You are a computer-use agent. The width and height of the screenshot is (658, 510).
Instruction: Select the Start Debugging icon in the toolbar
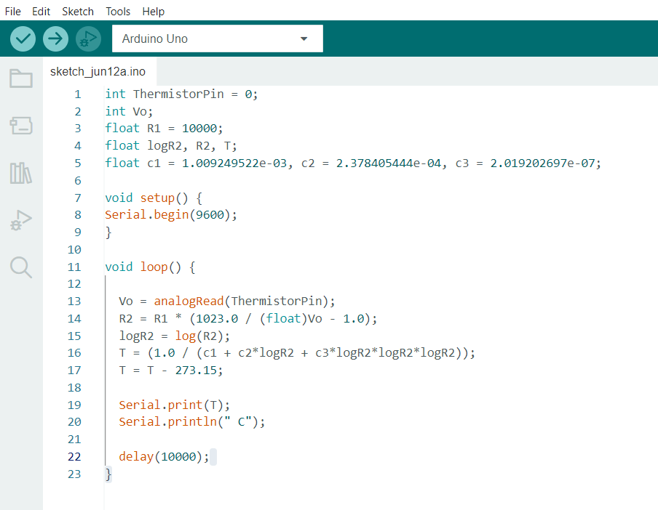tap(88, 39)
